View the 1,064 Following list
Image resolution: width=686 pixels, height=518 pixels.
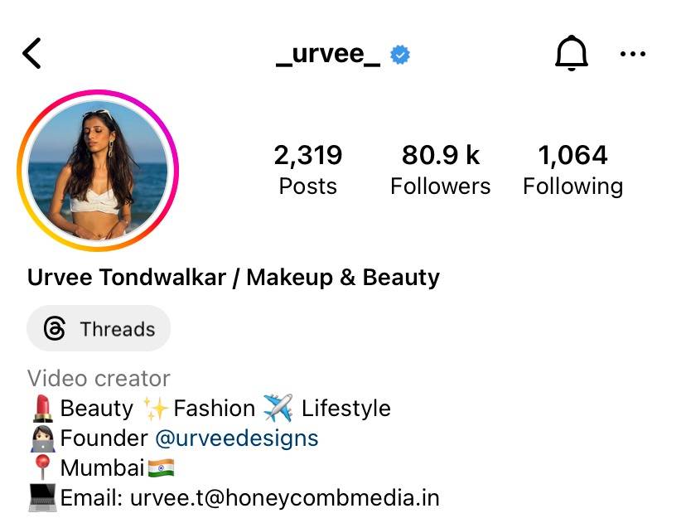[x=573, y=170]
